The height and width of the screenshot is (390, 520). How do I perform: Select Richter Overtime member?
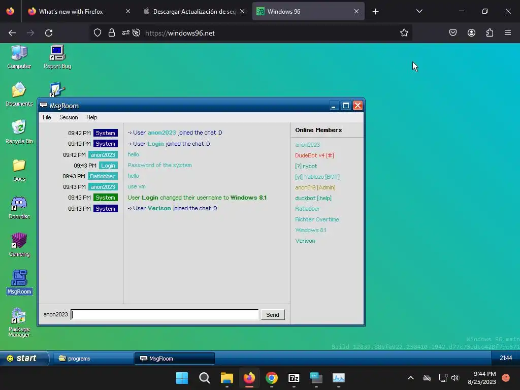[x=317, y=219]
